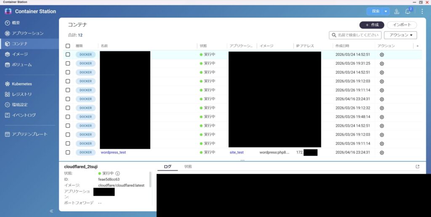
Task: Open 環境設定 preferences
Action: (19, 105)
